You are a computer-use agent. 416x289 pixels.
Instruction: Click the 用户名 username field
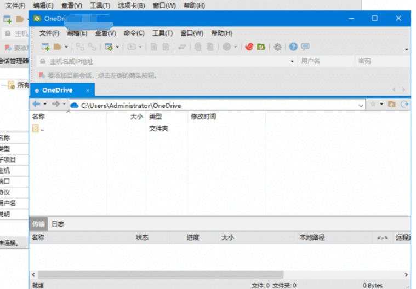coord(326,61)
